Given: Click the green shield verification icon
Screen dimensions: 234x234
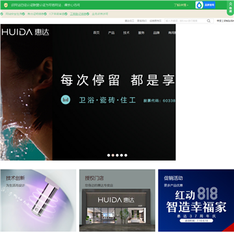Looking at the screenshot, I should (6, 5).
